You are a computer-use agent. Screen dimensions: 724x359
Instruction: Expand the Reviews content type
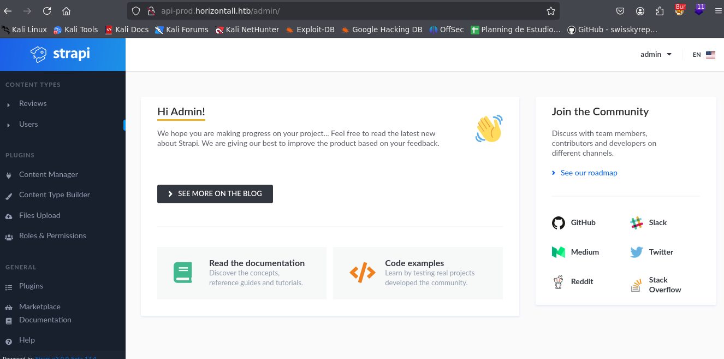coord(33,104)
